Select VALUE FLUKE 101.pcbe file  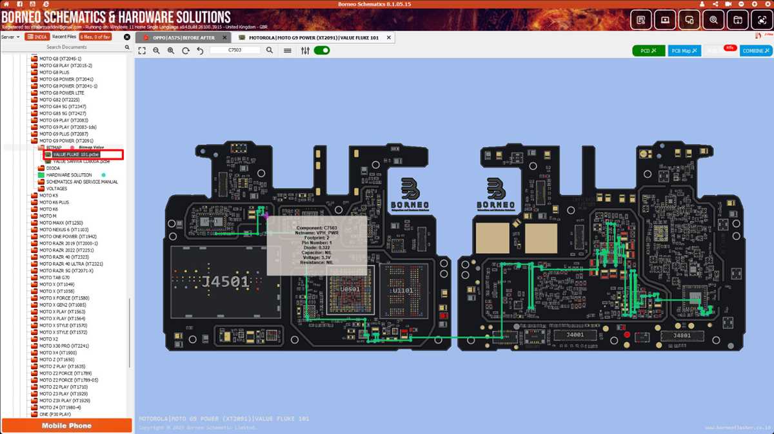tap(76, 155)
